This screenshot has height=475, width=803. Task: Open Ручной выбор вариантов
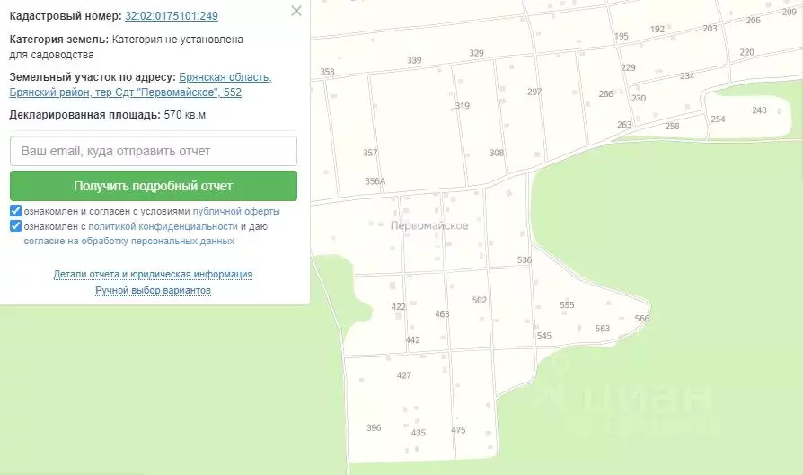point(153,291)
